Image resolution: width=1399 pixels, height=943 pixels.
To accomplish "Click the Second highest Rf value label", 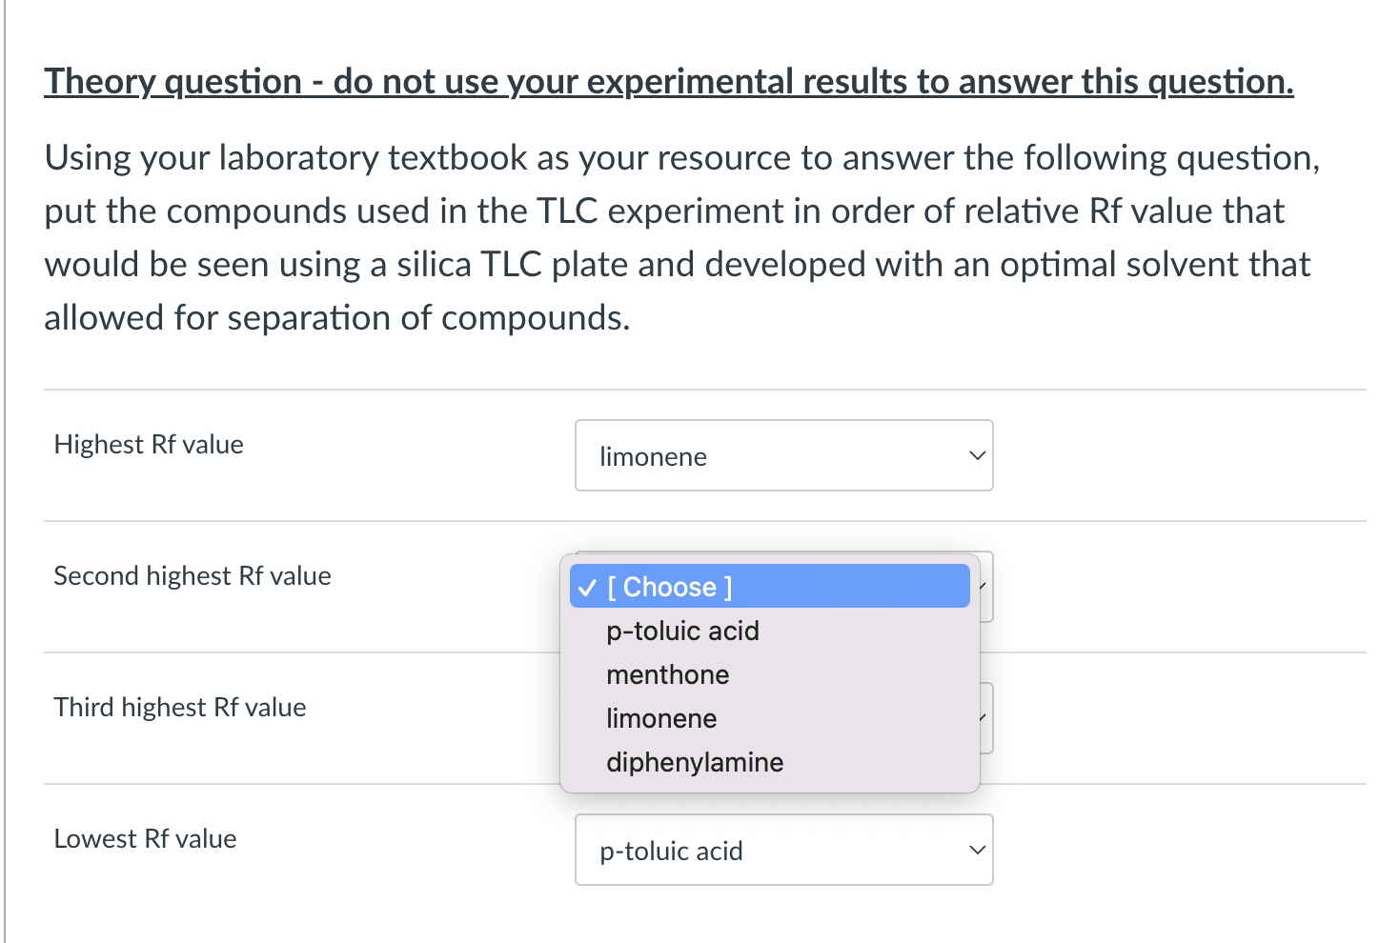I will (x=193, y=576).
